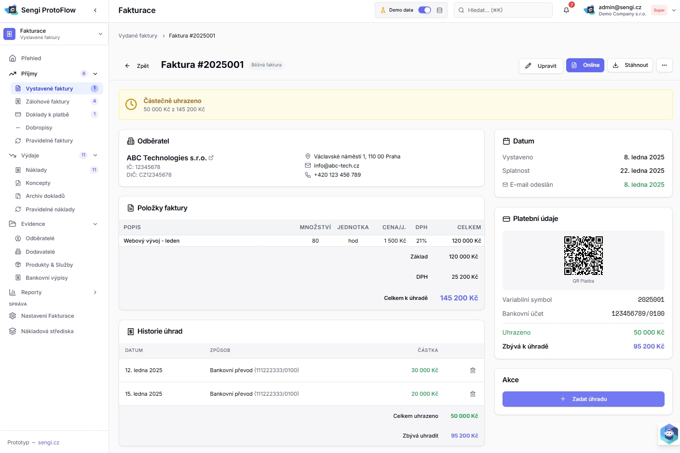Collapse the Příjmy section
The height and width of the screenshot is (453, 680).
pyautogui.click(x=95, y=74)
